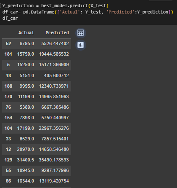Select row with index 181

coord(37,54)
